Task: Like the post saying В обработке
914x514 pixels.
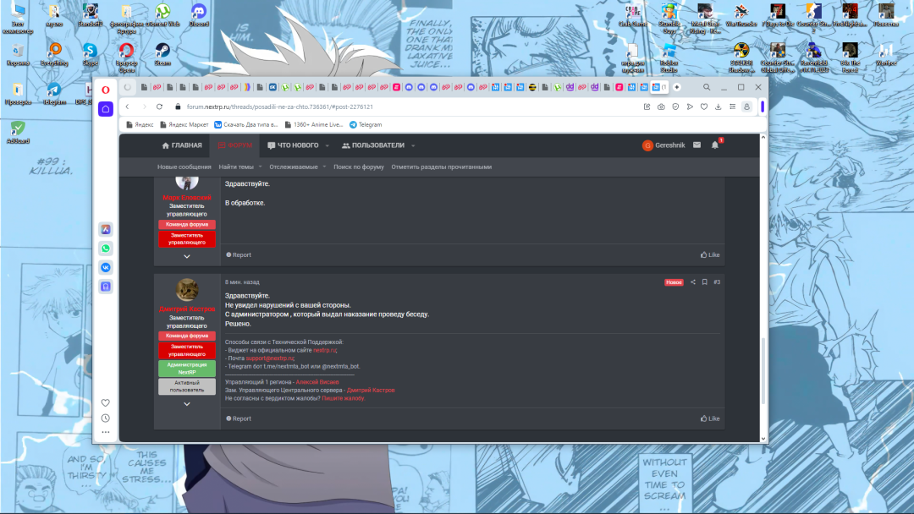Action: coord(710,255)
